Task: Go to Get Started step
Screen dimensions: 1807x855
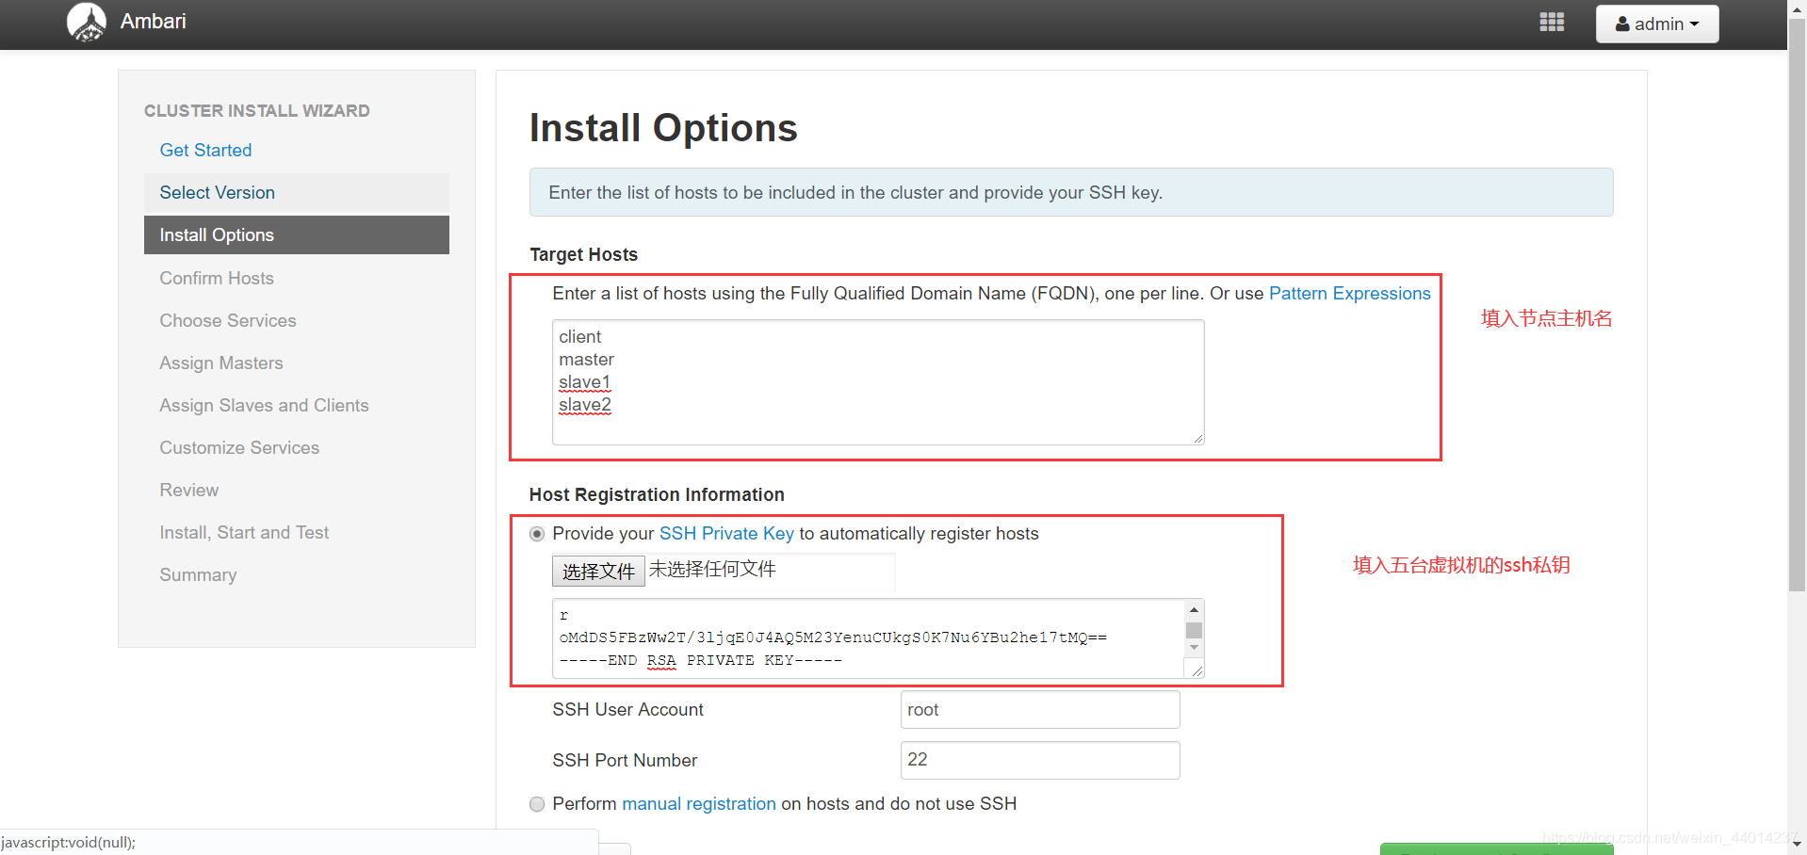Action: 205,151
